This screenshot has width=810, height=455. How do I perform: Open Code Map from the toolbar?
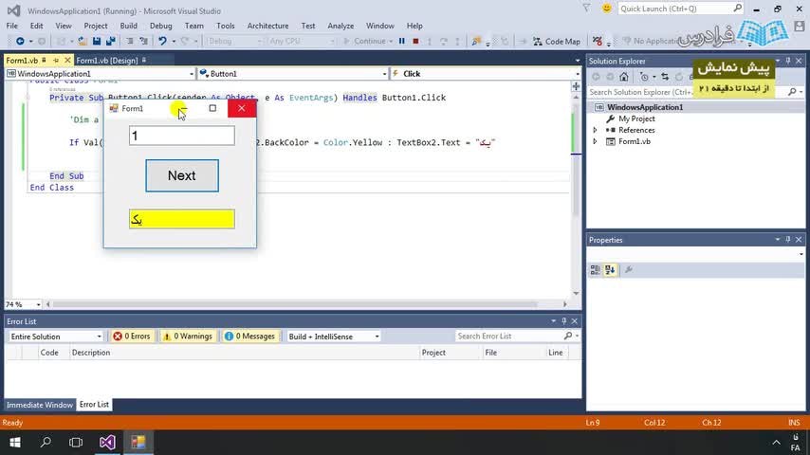557,42
